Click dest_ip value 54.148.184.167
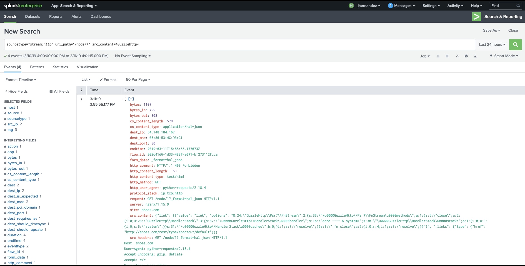This screenshot has height=266, width=525. click(x=161, y=132)
